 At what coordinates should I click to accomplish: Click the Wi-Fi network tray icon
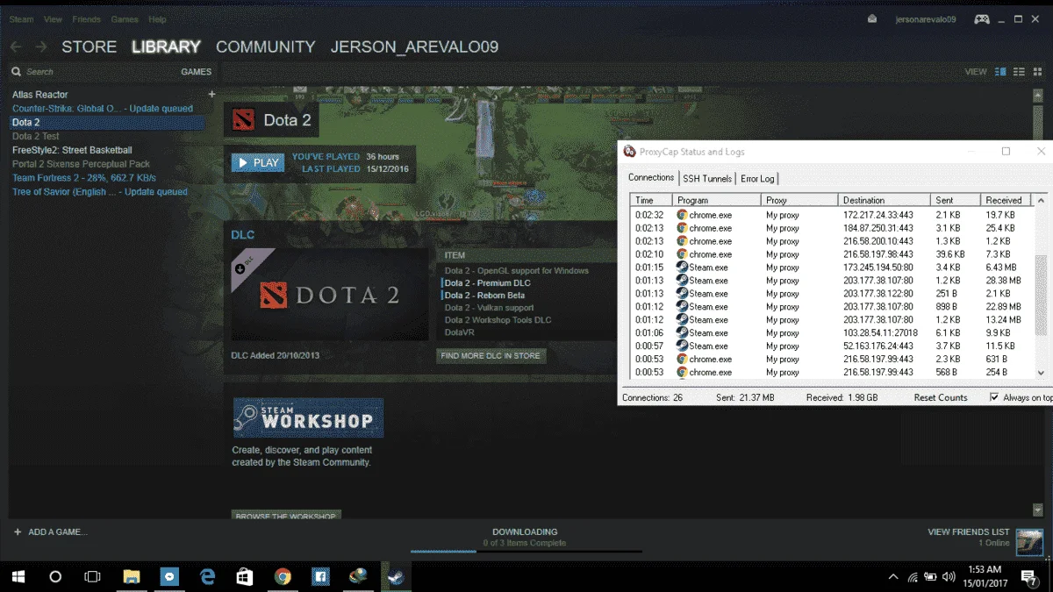point(913,577)
